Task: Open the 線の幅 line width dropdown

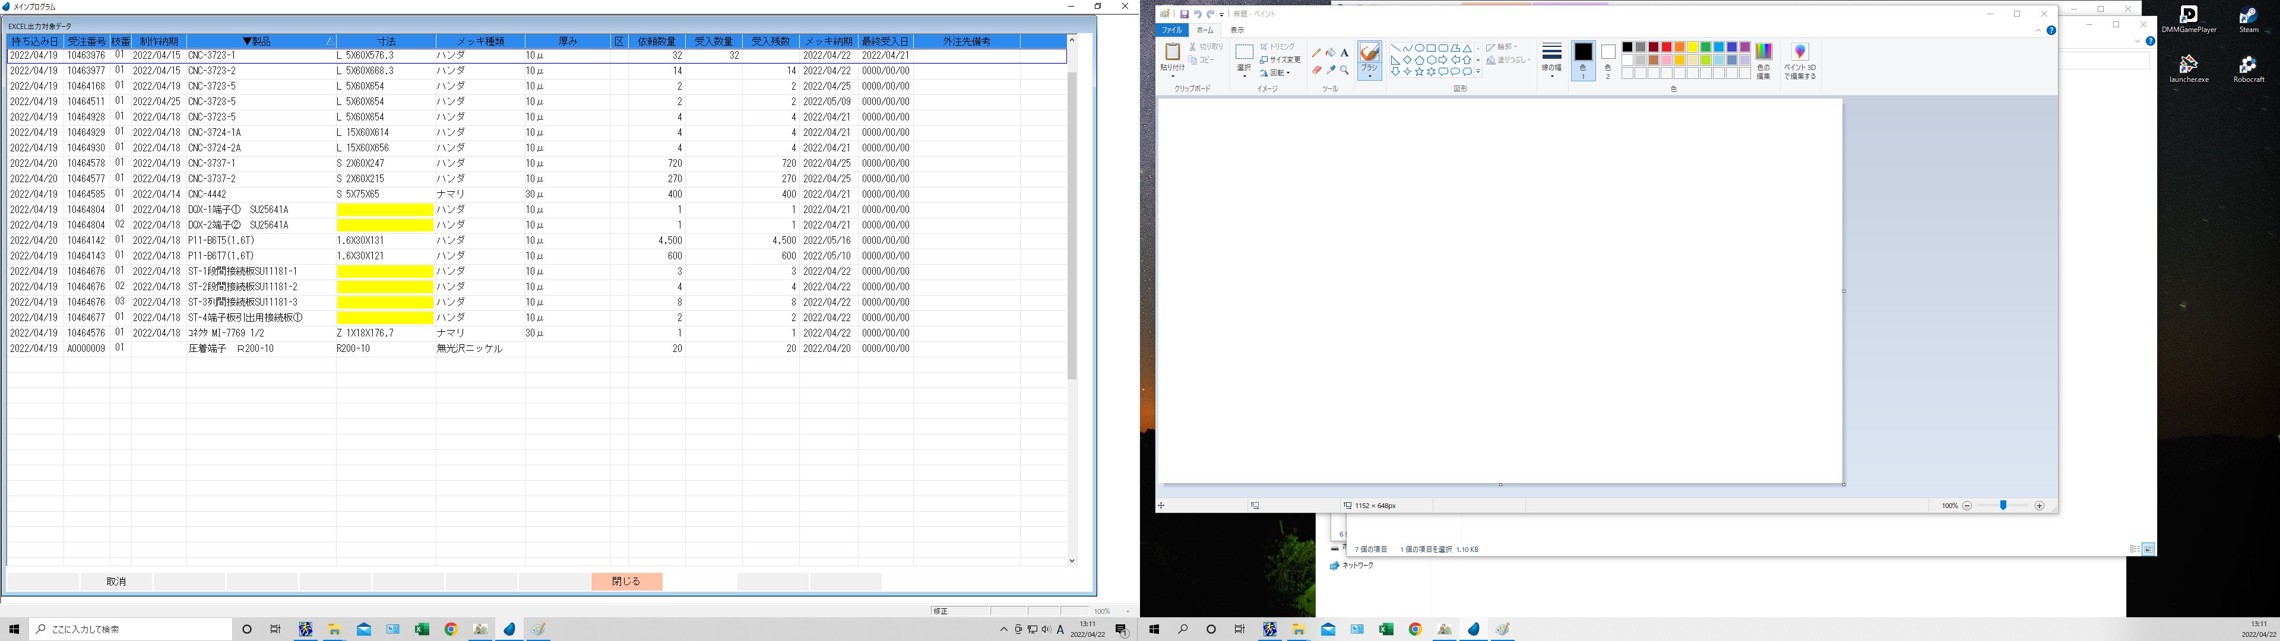Action: 1551,59
